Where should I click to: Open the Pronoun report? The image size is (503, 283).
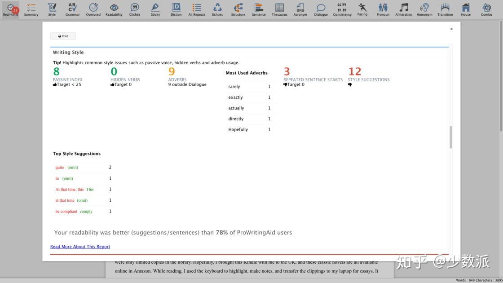[383, 9]
